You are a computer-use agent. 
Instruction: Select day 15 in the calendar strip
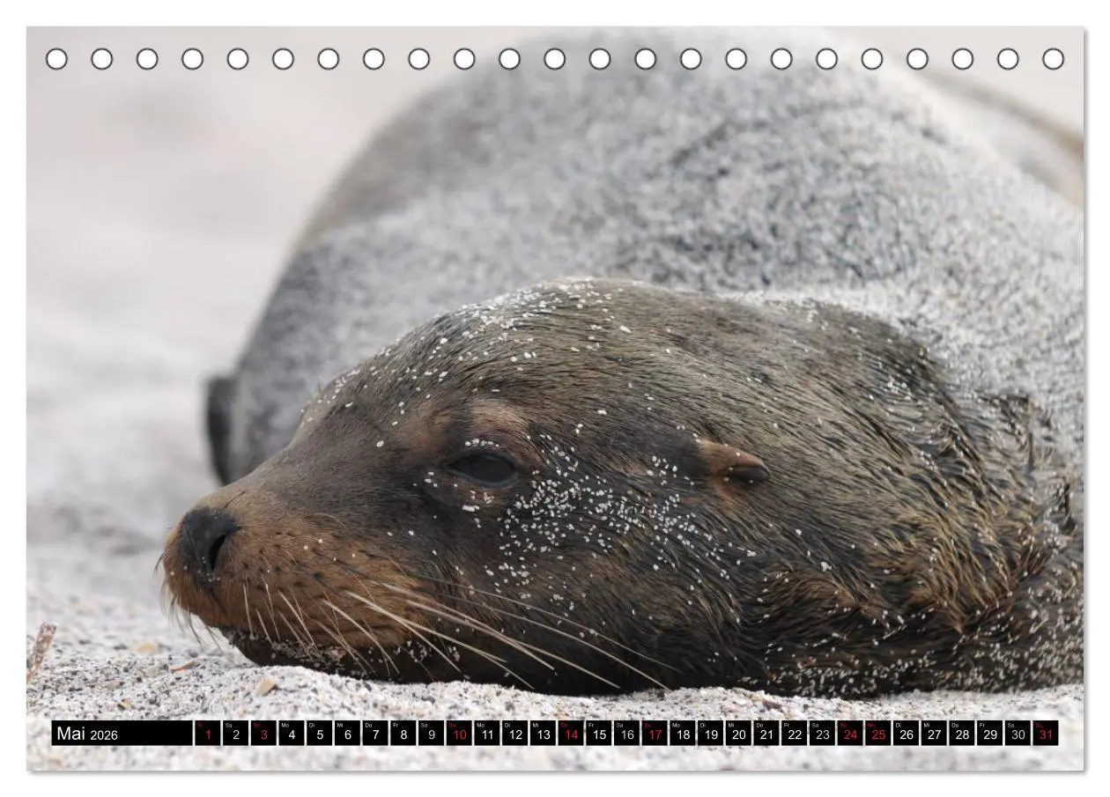[599, 733]
